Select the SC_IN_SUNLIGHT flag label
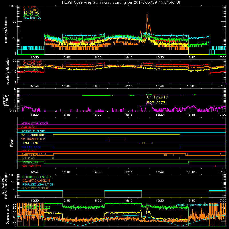The width and height of the screenshot is (229, 229). 33,135
